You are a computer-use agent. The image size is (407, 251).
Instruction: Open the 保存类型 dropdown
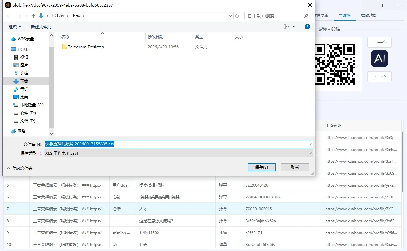(x=178, y=153)
